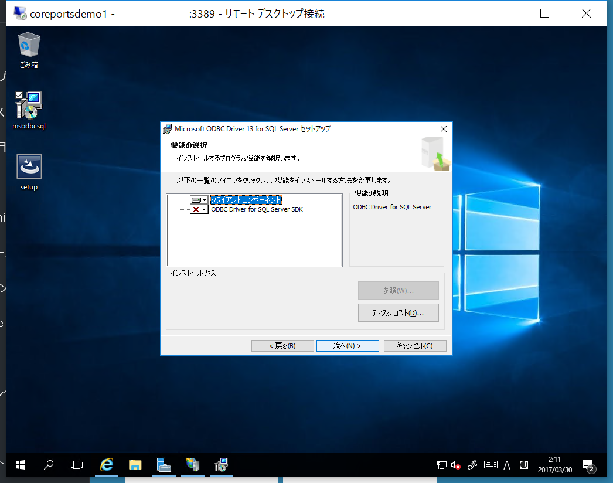613x483 pixels.
Task: Open the taskbar icon left of installer
Action: click(192, 465)
